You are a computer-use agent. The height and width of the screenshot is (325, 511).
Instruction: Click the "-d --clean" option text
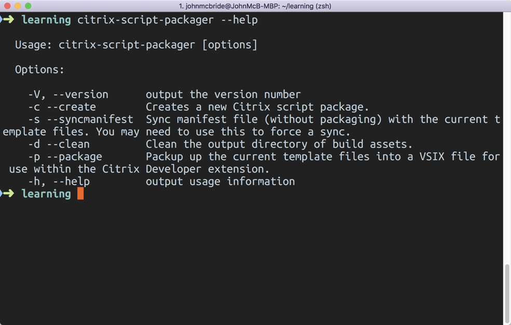[x=59, y=144]
